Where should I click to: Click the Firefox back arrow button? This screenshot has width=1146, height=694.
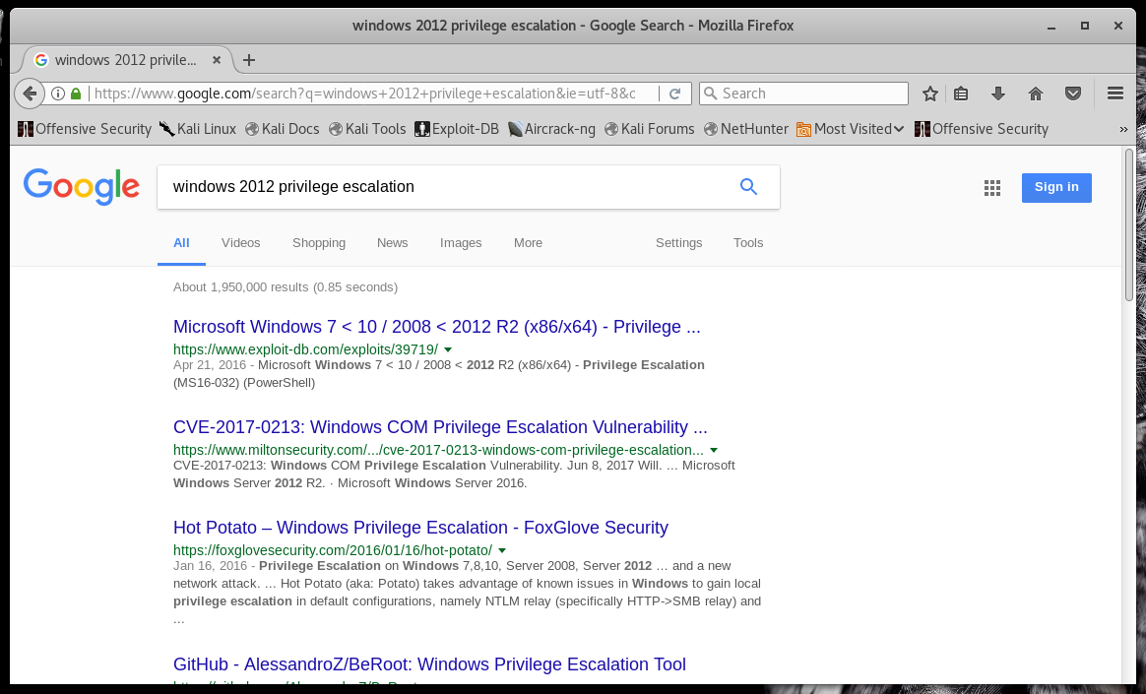(x=30, y=94)
